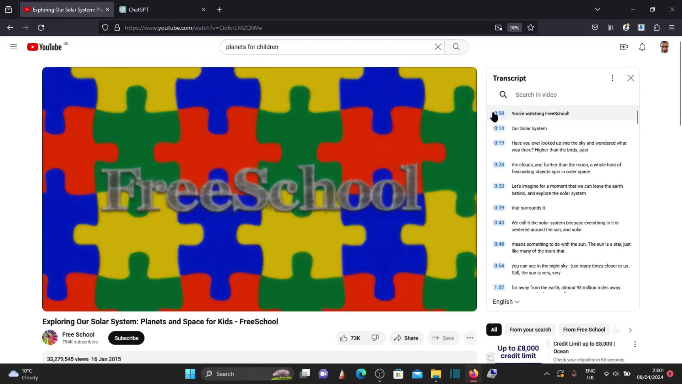Open the Create video icon
Image resolution: width=682 pixels, height=384 pixels.
pos(624,47)
